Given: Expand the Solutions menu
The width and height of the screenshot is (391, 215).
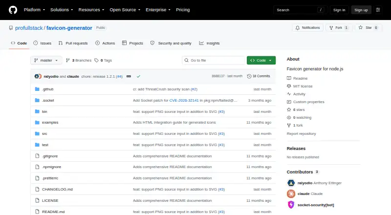Looking at the screenshot, I should (x=62, y=10).
